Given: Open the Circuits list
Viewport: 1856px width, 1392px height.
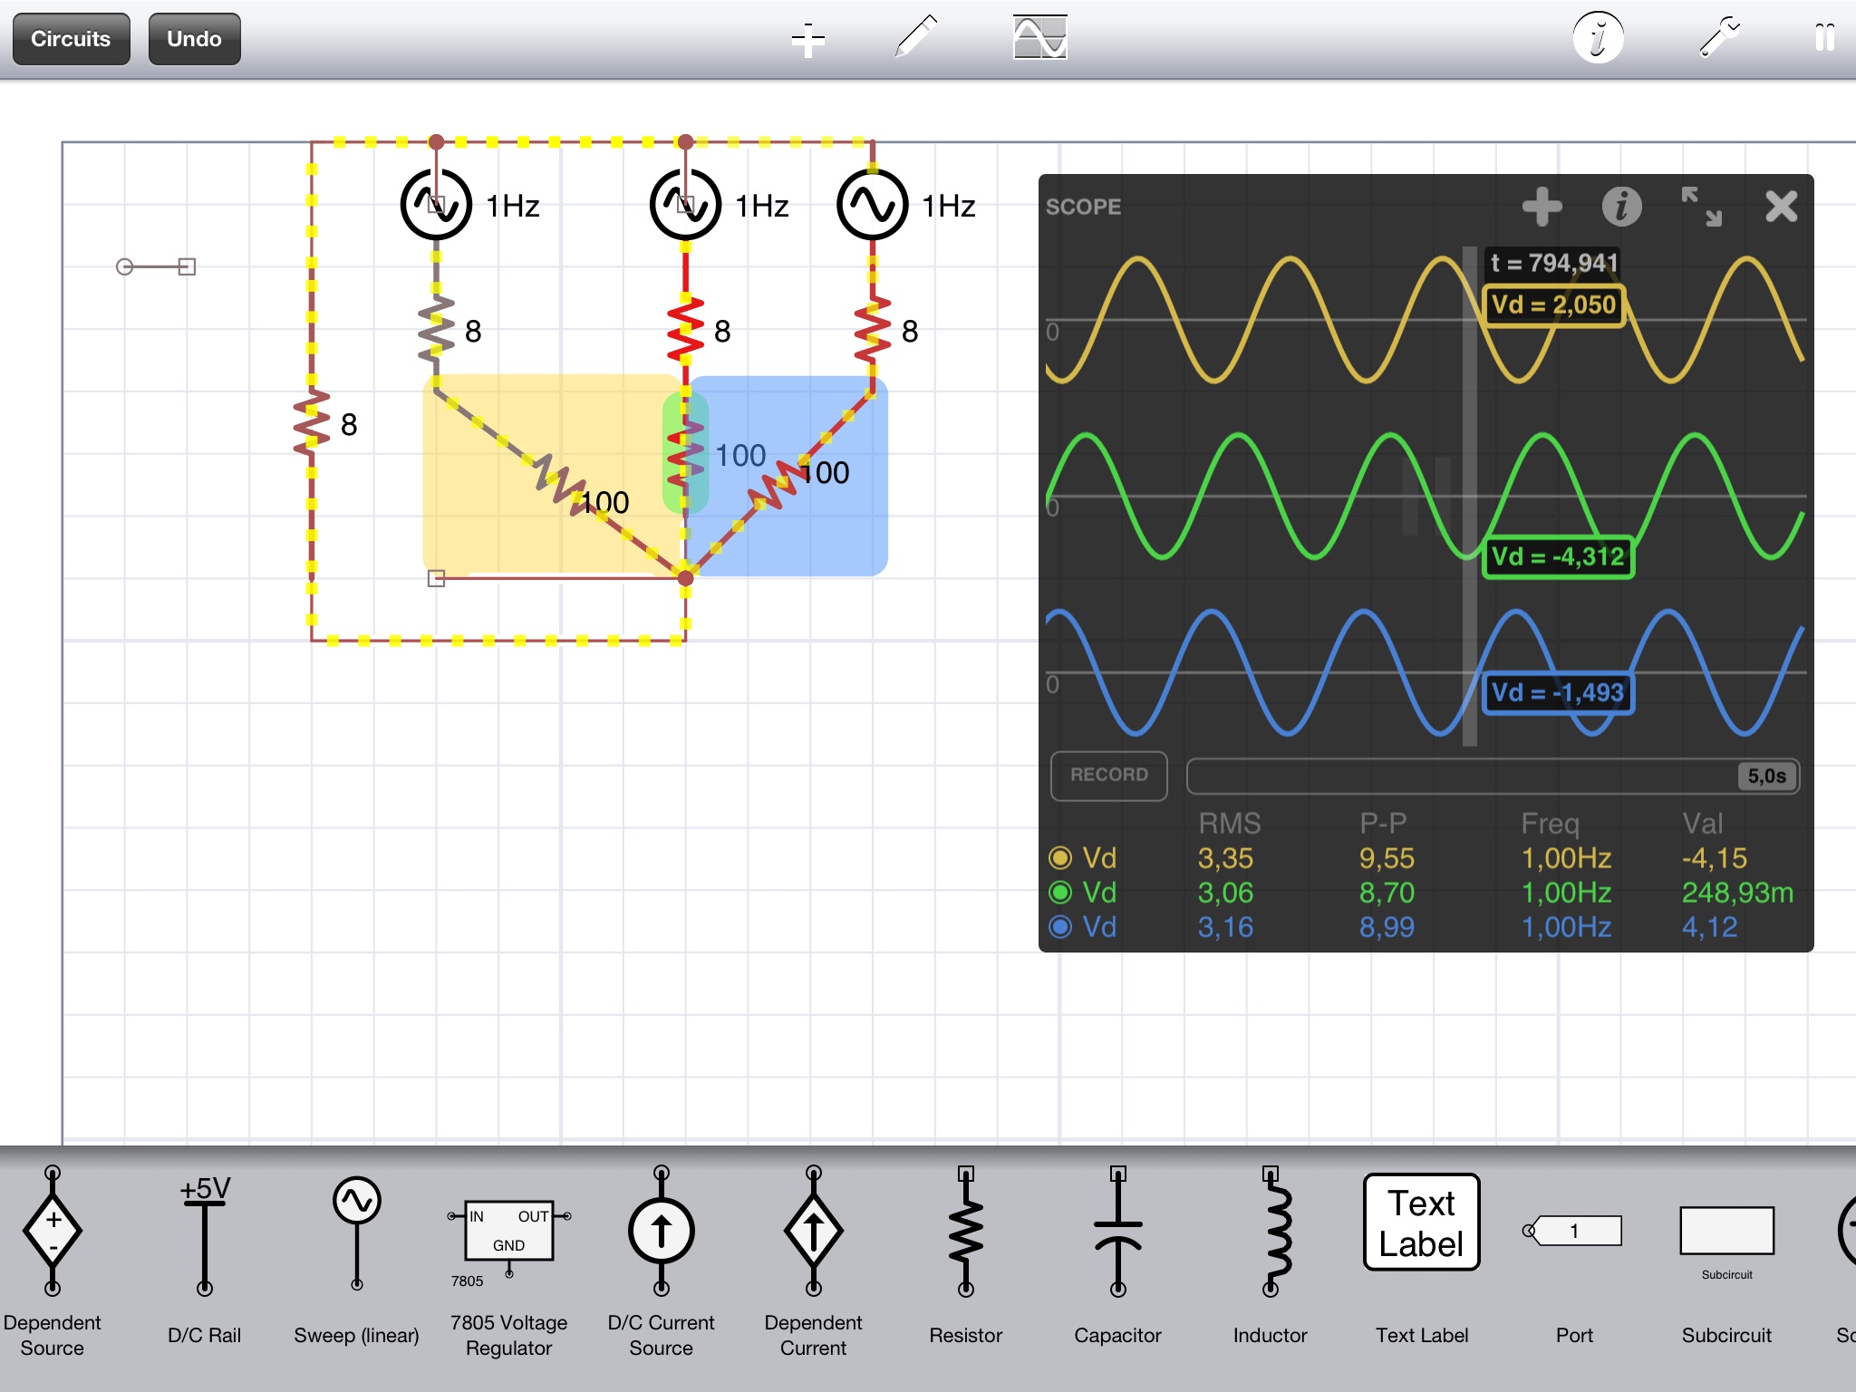Looking at the screenshot, I should pos(71,39).
